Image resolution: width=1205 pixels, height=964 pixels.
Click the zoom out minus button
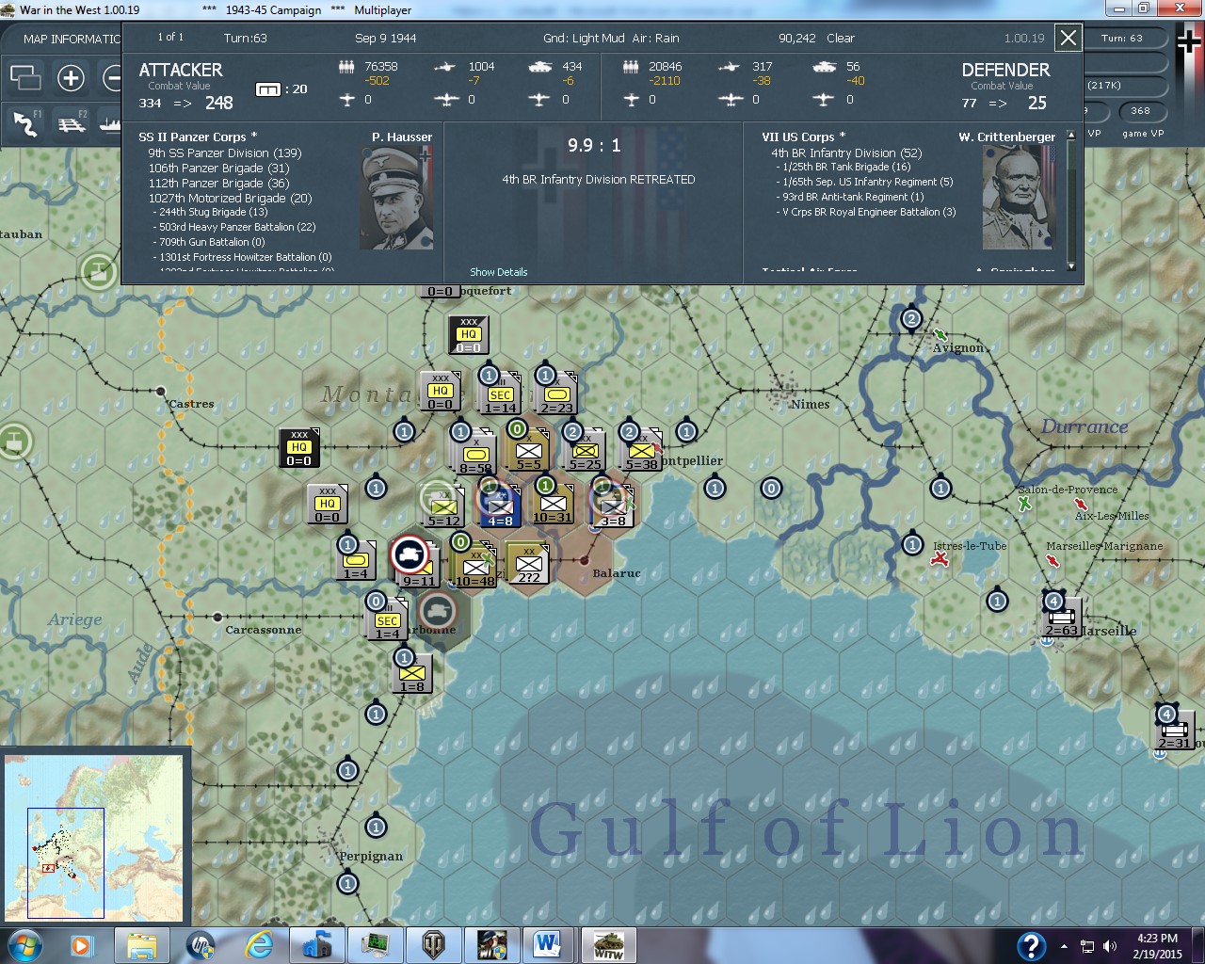click(112, 77)
